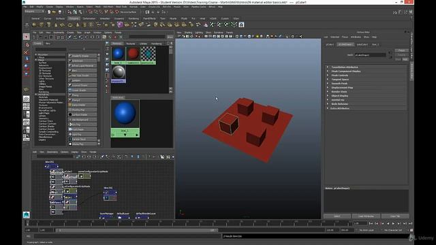Go to start of playback range
436x245 pixels.
[371, 223]
